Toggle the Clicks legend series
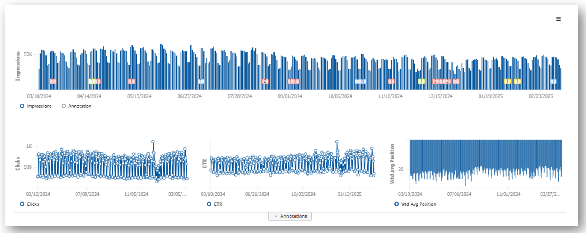The image size is (586, 233). [x=30, y=204]
